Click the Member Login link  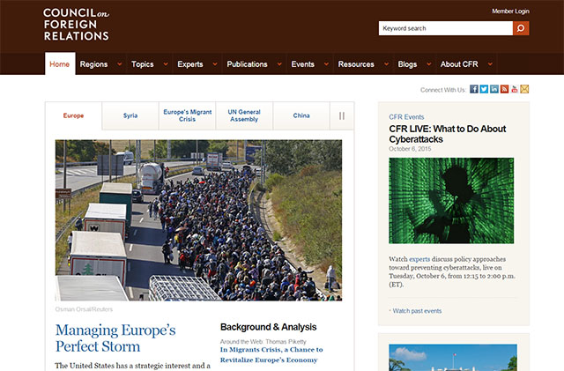pos(510,11)
